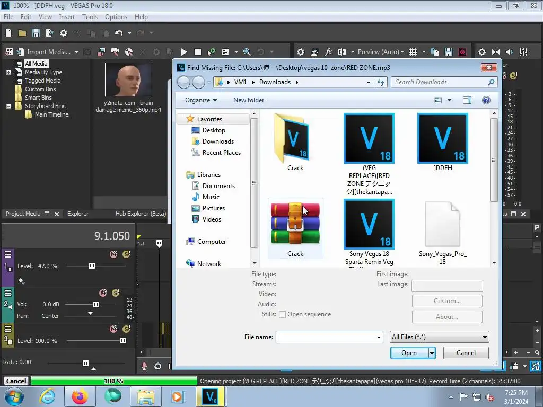The width and height of the screenshot is (543, 407).
Task: Open Project Properties gear icon in main toolbar
Action: tap(64, 33)
